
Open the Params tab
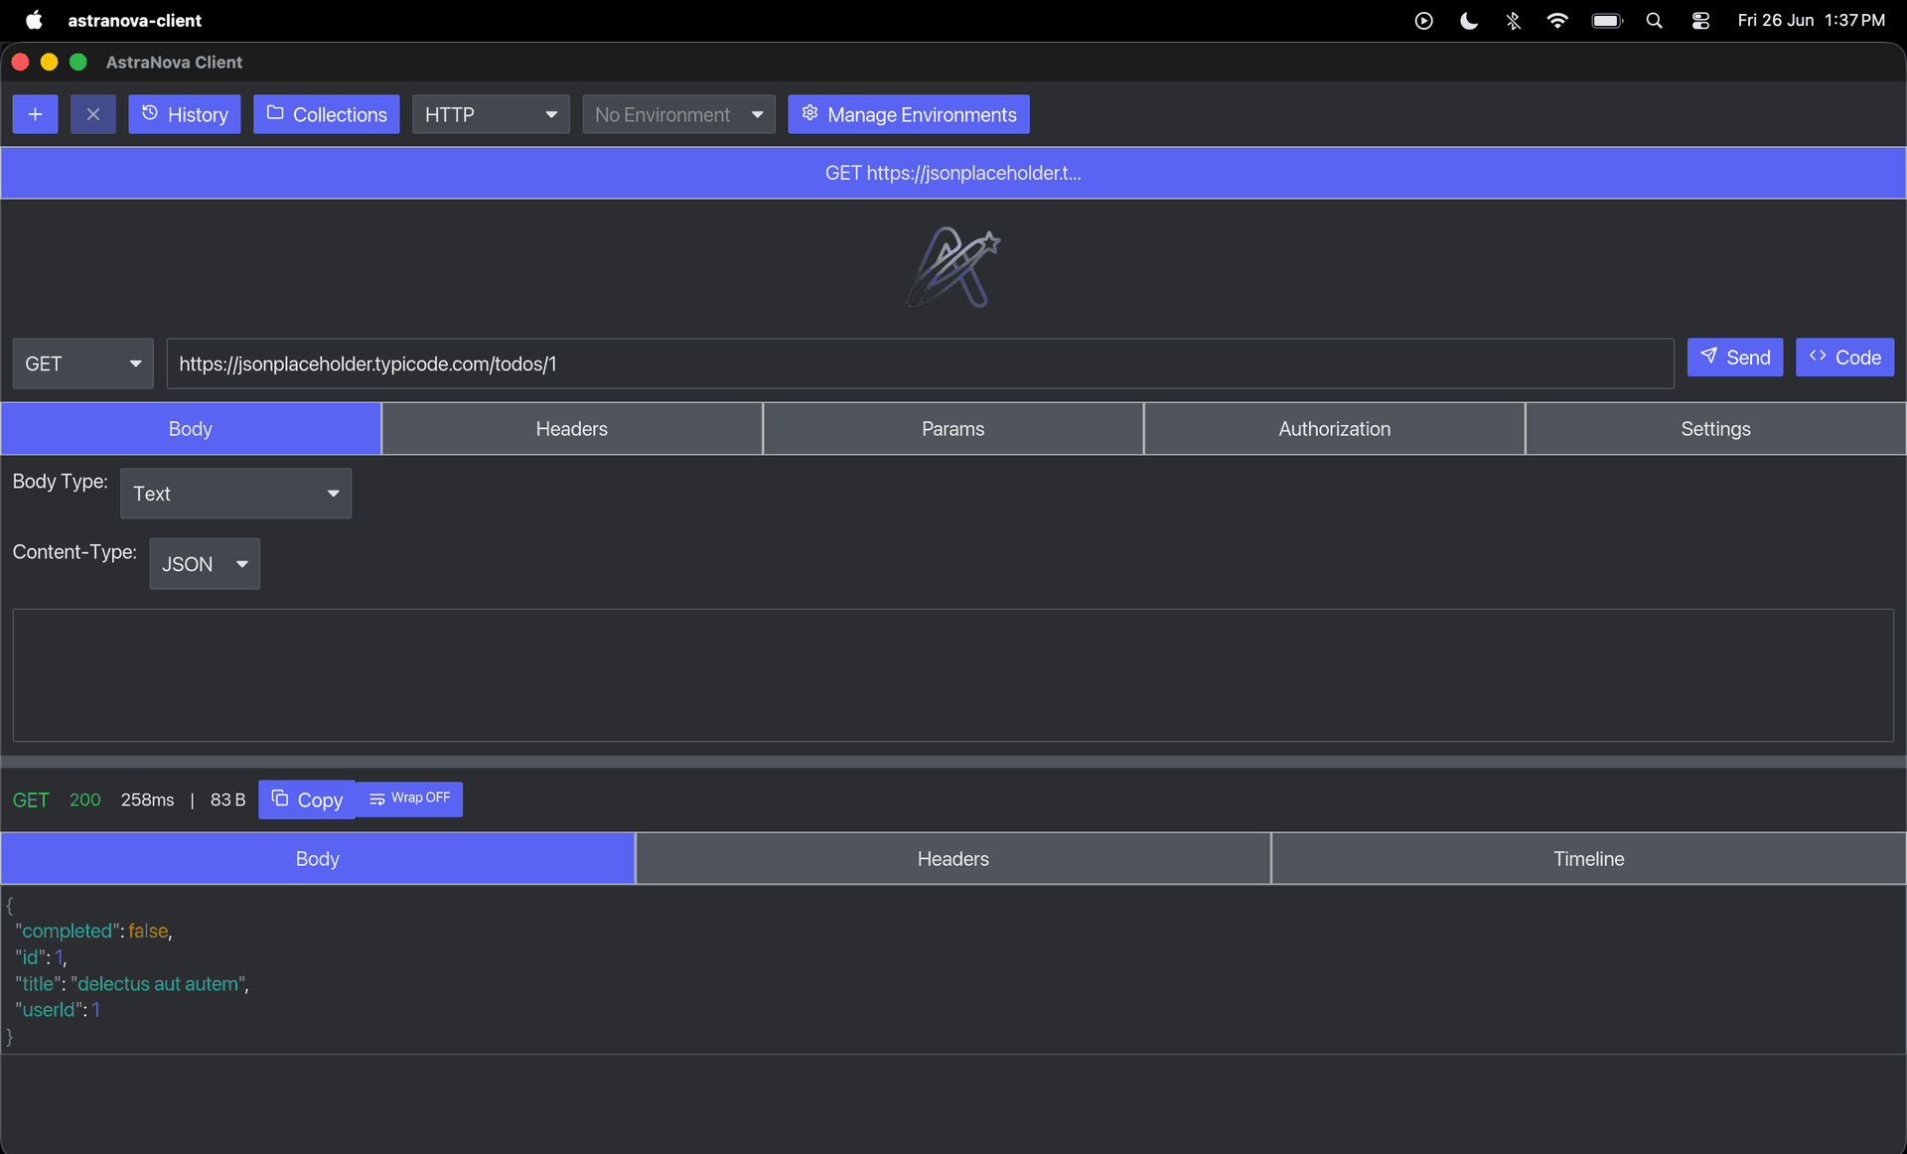pyautogui.click(x=953, y=429)
